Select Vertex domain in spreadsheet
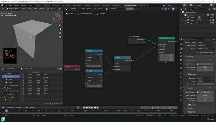Viewport: 216px width, 122px height. click(10, 76)
